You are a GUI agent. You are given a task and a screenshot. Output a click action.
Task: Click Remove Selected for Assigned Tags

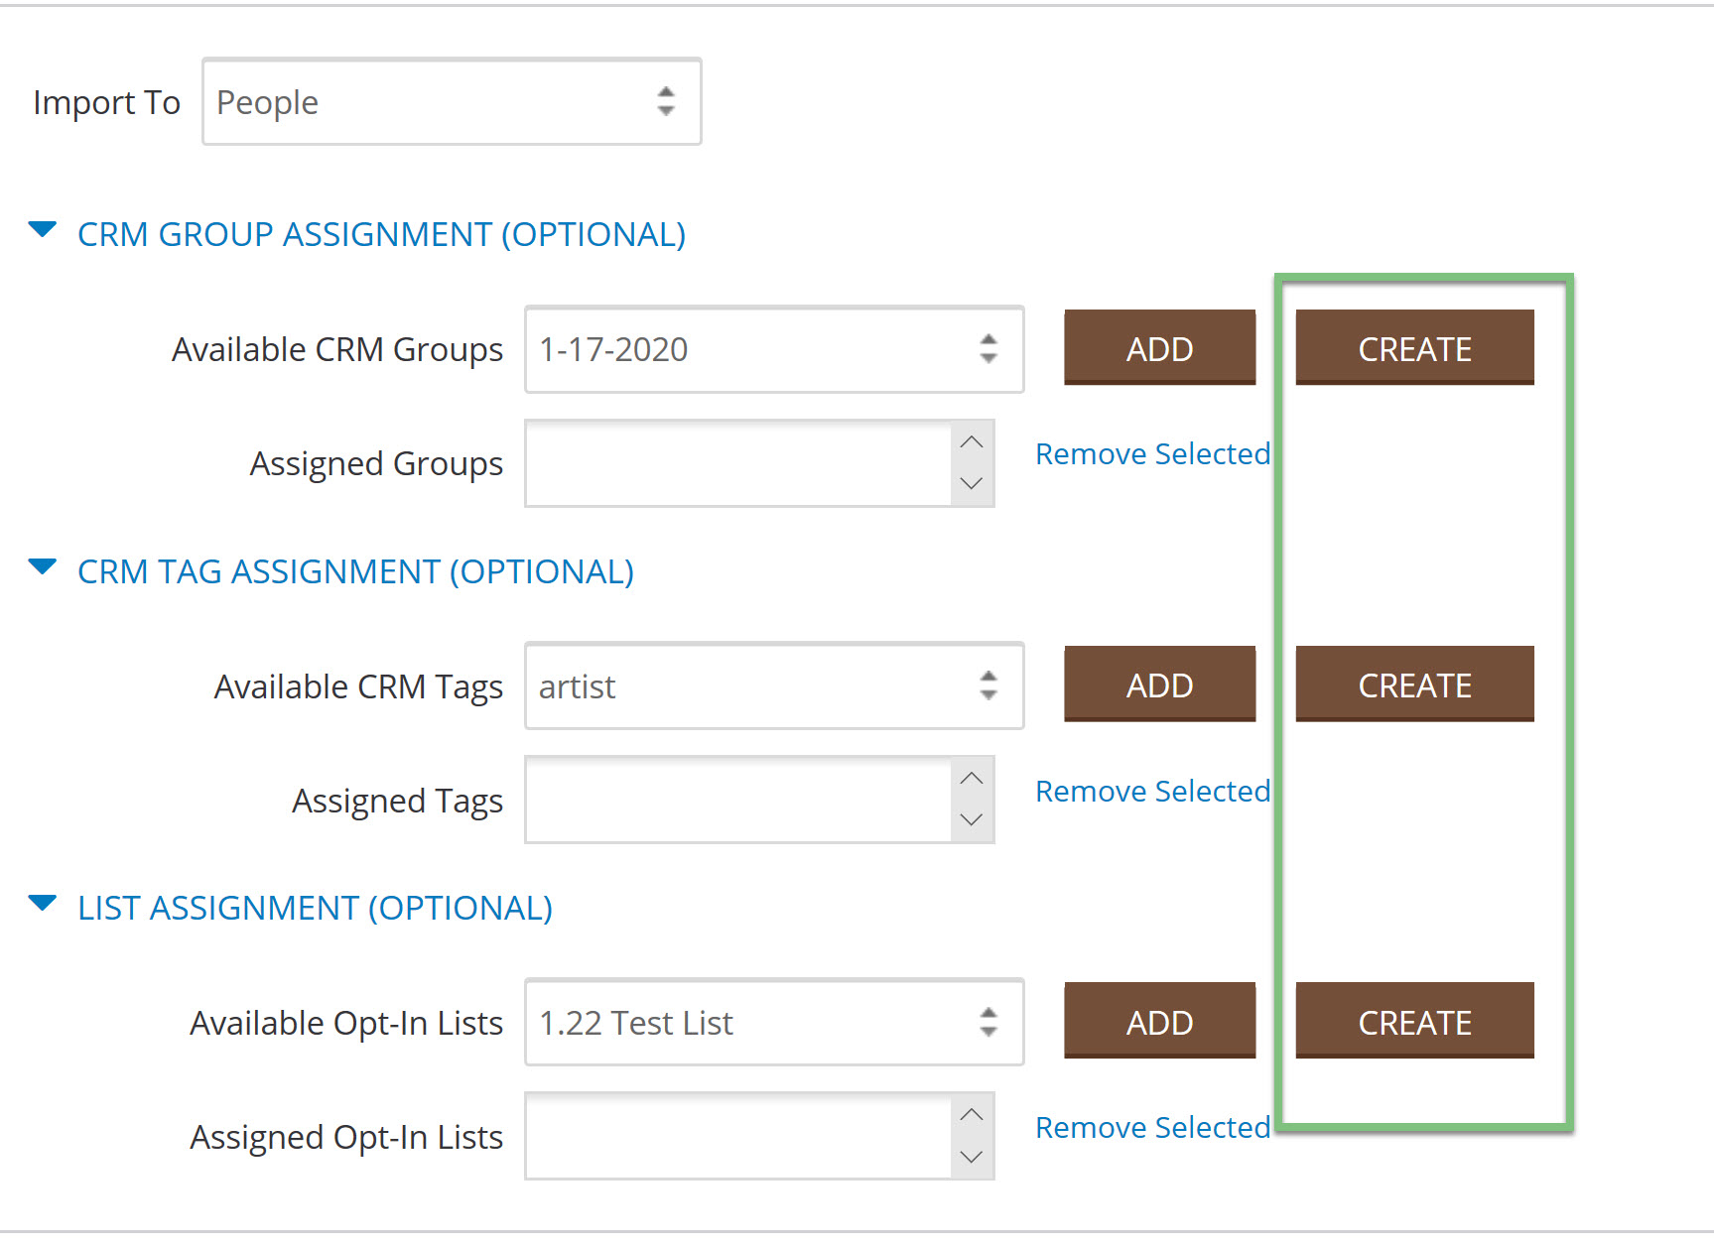pos(1153,791)
